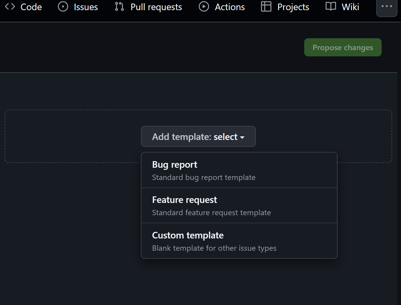Click the Code angle-brackets icon
The image size is (401, 305).
(10, 7)
